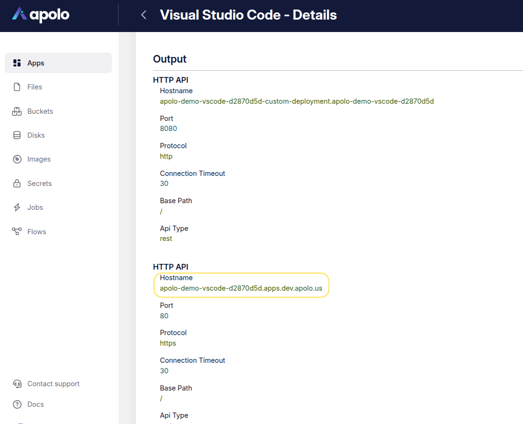
Task: Click the Contact support headset icon
Action: point(17,384)
